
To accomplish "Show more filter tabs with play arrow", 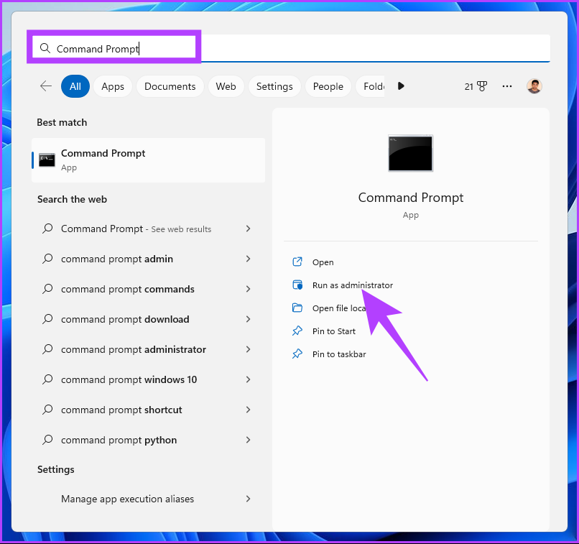I will pyautogui.click(x=401, y=86).
